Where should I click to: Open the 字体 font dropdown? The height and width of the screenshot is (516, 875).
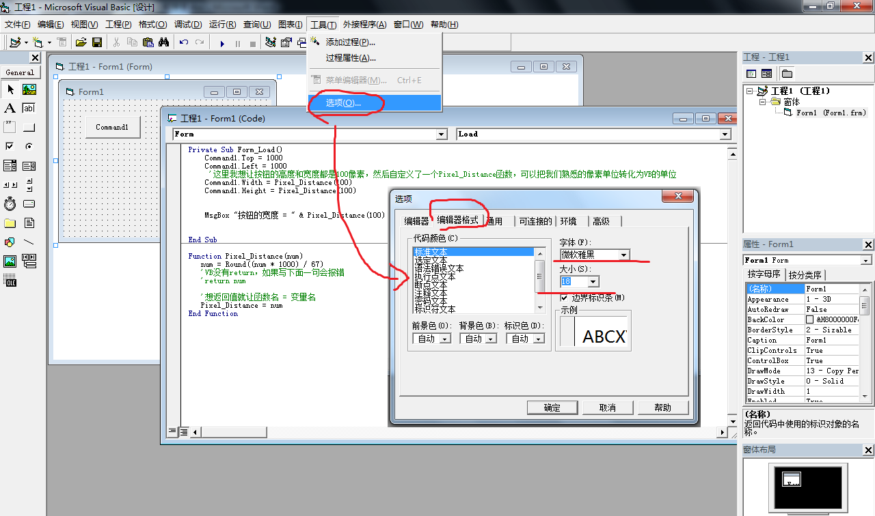click(623, 255)
